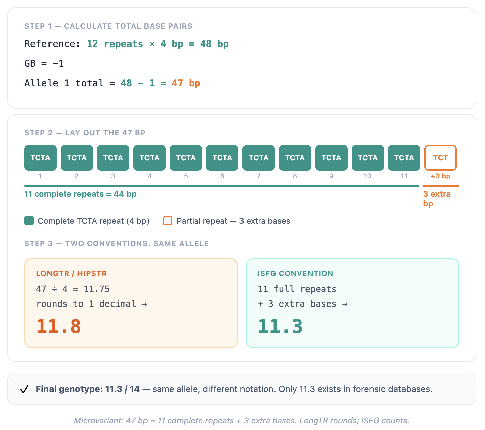The width and height of the screenshot is (485, 430).
Task: Click "Final genotype: 11.3 / 14" bold text
Action: click(x=88, y=389)
